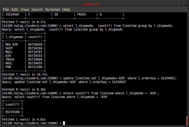This screenshot has width=189, height=127.
Task: Click the REG AIR row in results
Action: (12, 44)
